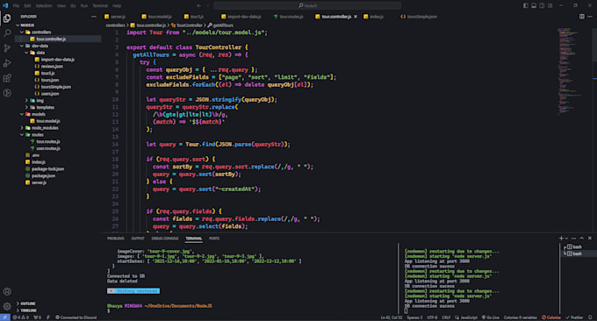597x321 pixels.
Task: Click the customize layout button
Action: 550,6
